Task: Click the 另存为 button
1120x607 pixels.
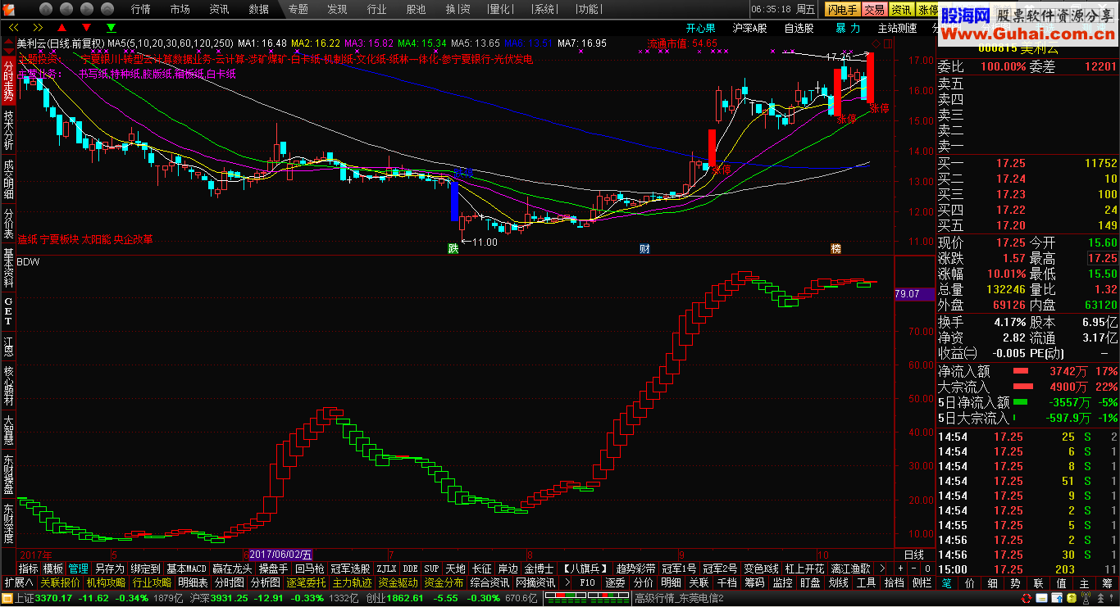Action: click(110, 568)
